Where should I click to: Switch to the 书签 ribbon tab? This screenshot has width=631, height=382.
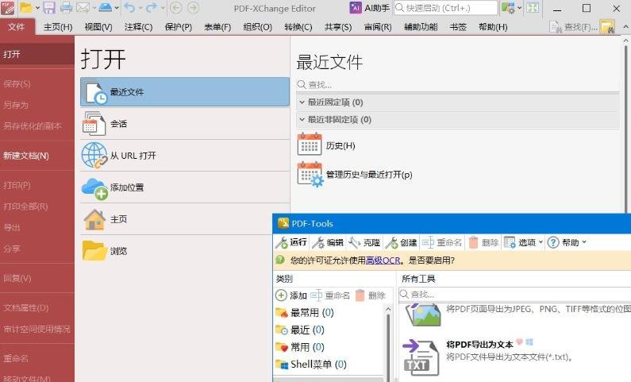pos(458,27)
